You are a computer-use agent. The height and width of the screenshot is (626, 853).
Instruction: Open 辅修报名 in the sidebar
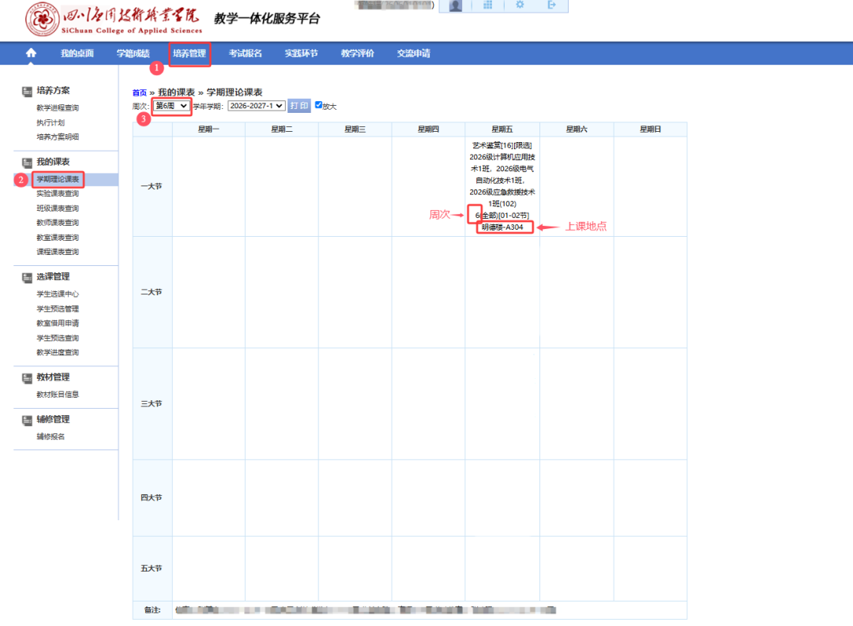pos(51,437)
